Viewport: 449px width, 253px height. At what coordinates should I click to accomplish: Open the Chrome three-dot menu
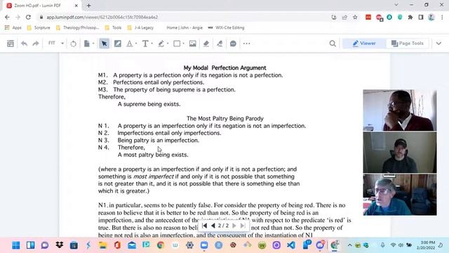[442, 17]
